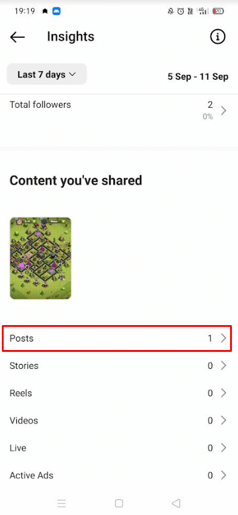The height and width of the screenshot is (515, 238).
Task: Tap the muted bell status icon
Action: [x=170, y=11]
